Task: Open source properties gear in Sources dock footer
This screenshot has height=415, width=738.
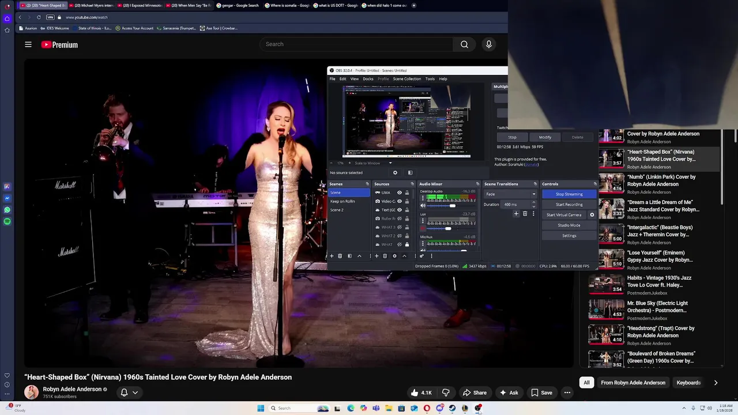Action: (x=394, y=256)
